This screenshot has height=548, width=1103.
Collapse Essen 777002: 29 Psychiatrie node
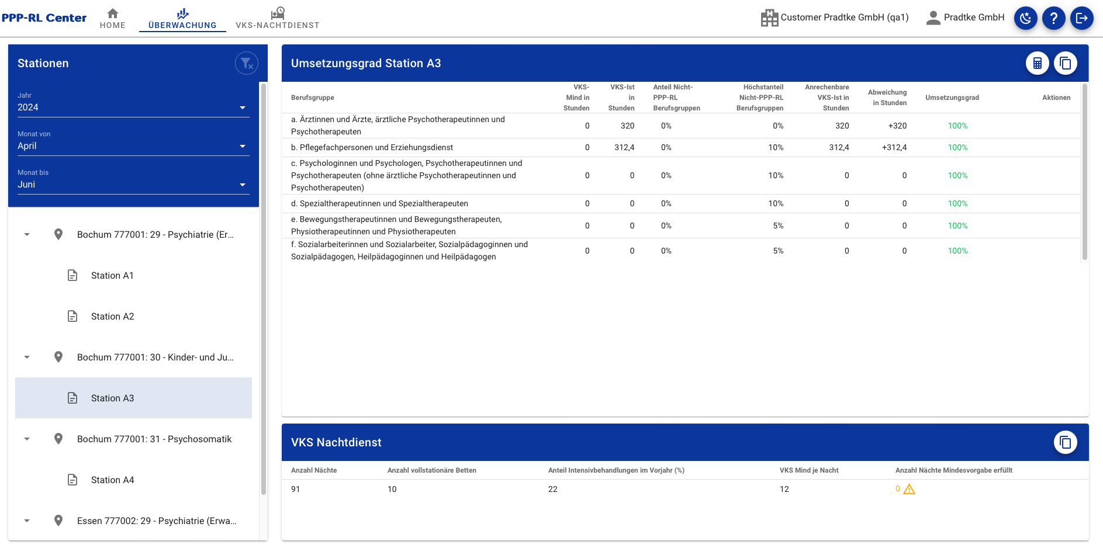coord(27,521)
